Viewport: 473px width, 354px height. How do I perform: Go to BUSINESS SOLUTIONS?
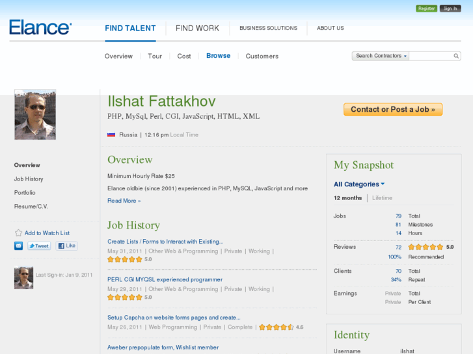tap(268, 28)
